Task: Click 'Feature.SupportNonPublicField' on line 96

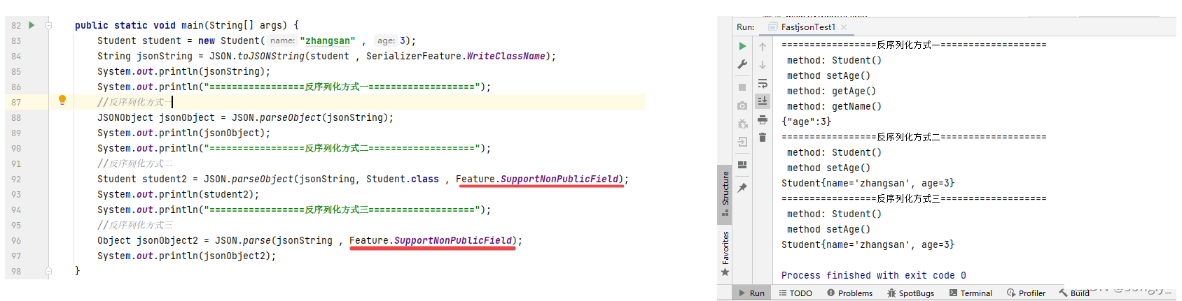Action: pos(431,241)
